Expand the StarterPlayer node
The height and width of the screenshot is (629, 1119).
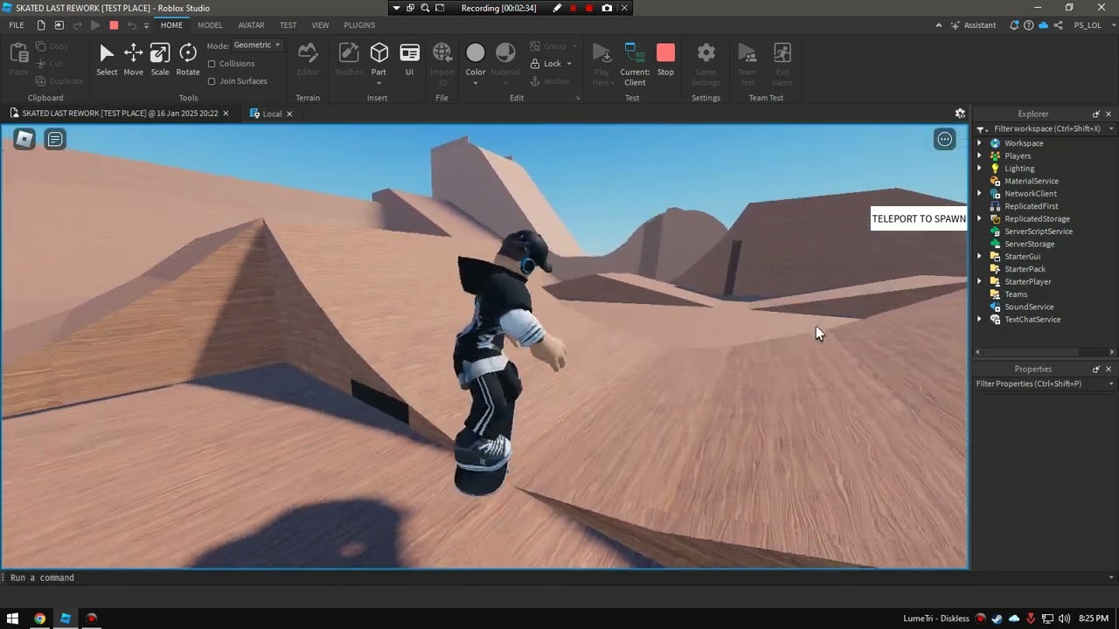pos(979,281)
